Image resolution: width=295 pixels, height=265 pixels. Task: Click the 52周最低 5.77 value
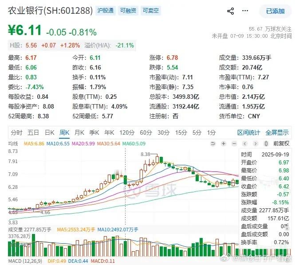tap(108, 117)
